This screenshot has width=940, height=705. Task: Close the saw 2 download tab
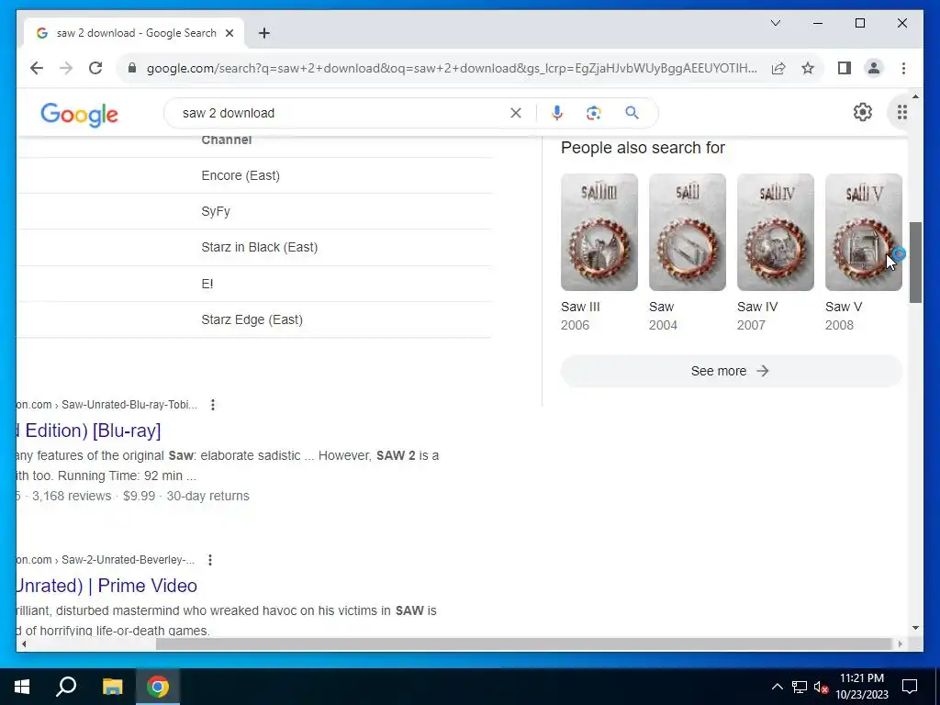(x=229, y=33)
